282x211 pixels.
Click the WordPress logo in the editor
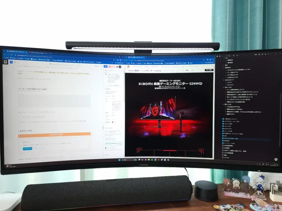click(6, 62)
